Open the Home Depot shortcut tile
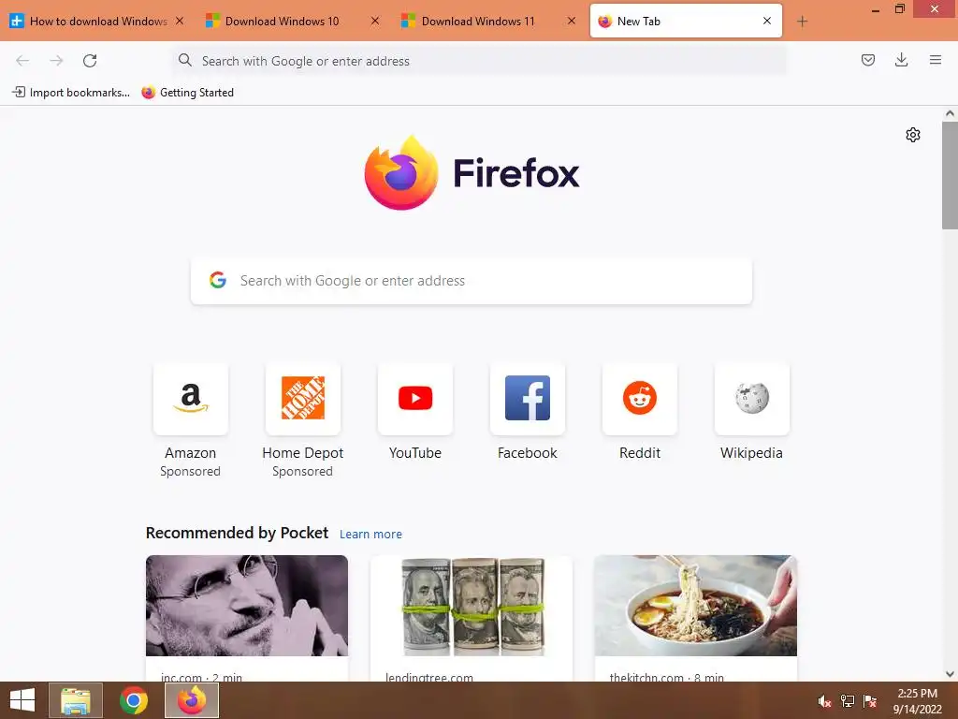Image resolution: width=958 pixels, height=719 pixels. pos(302,399)
